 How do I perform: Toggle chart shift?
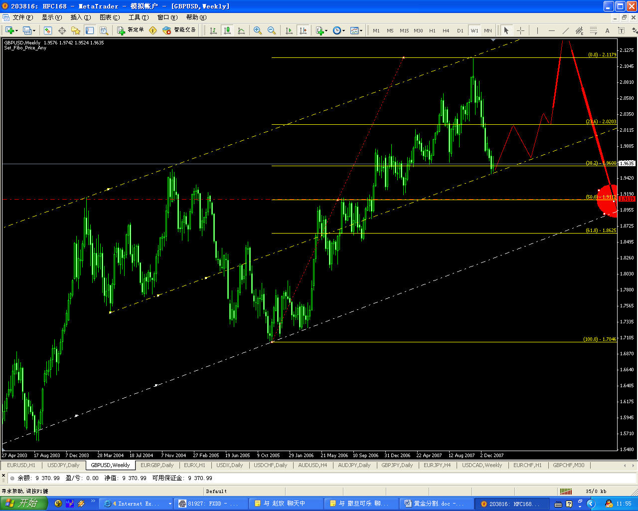(303, 30)
